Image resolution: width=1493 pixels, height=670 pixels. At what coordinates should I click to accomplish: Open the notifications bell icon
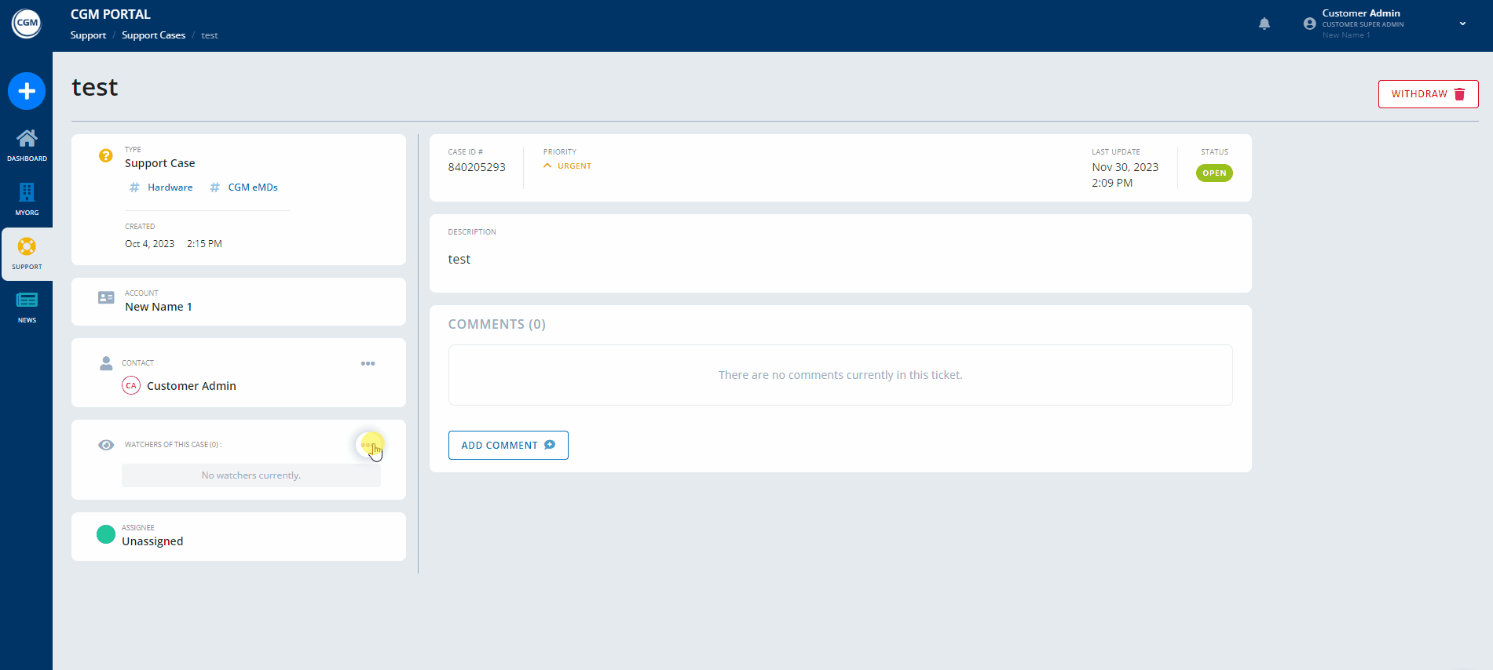click(x=1264, y=24)
